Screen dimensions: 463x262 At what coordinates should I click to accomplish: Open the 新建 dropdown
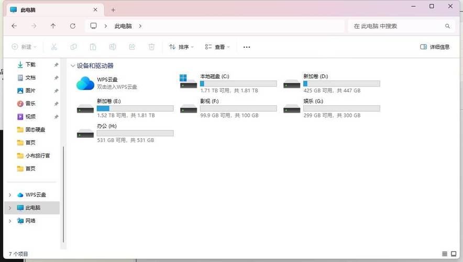click(24, 47)
